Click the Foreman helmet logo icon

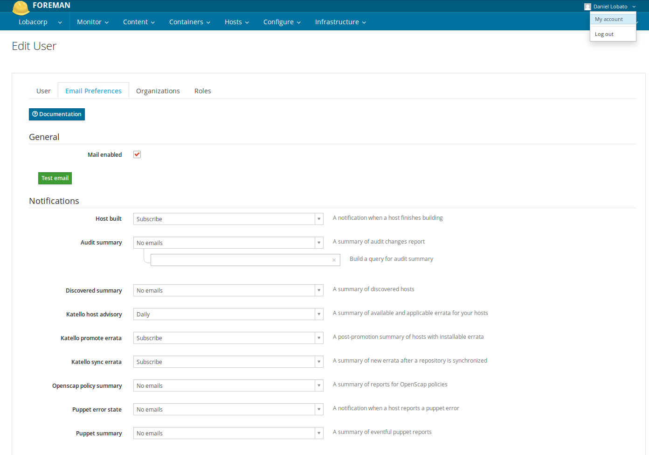[21, 7]
